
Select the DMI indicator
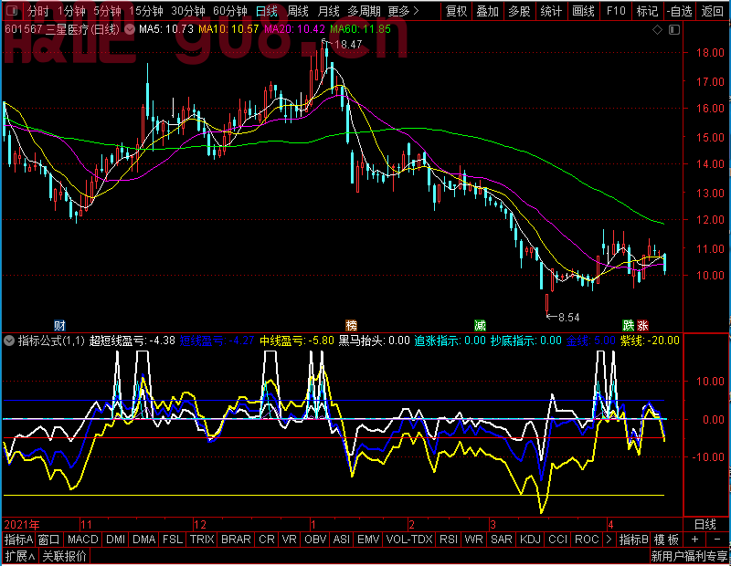point(116,540)
